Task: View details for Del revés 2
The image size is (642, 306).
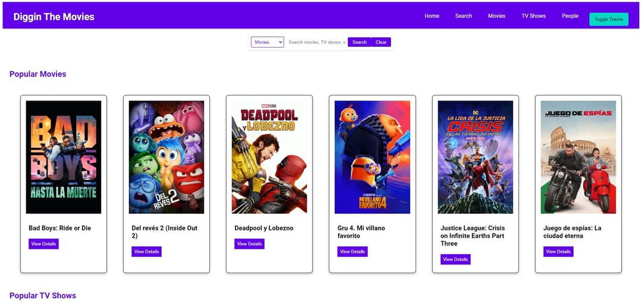Action: pos(147,251)
